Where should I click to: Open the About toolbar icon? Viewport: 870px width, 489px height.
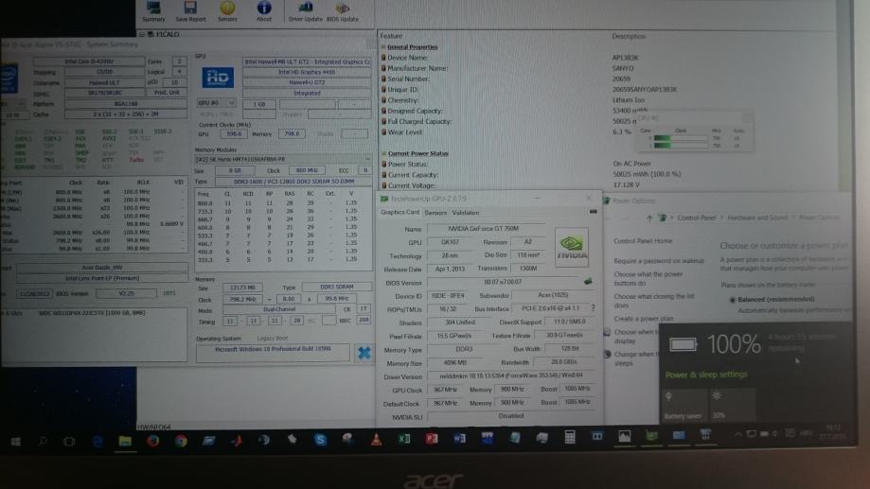[x=264, y=11]
